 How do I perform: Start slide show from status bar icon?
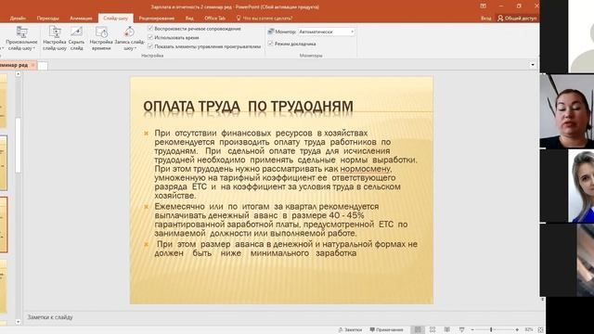point(461,330)
